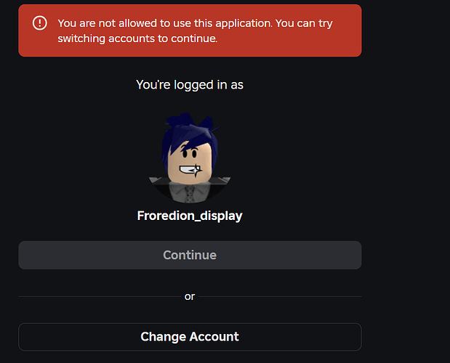Click the avatar's blue hair
This screenshot has width=450, height=363.
pyautogui.click(x=188, y=132)
